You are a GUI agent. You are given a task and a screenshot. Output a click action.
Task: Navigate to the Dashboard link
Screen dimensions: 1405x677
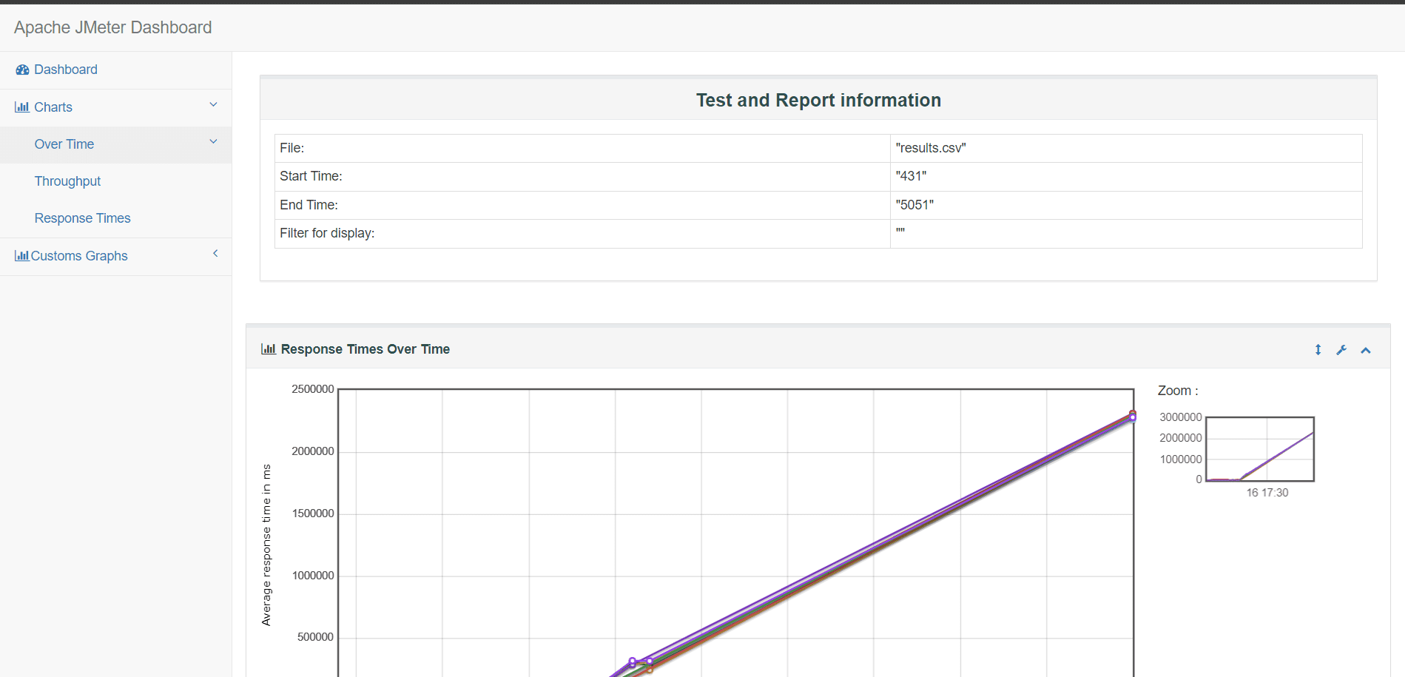66,69
